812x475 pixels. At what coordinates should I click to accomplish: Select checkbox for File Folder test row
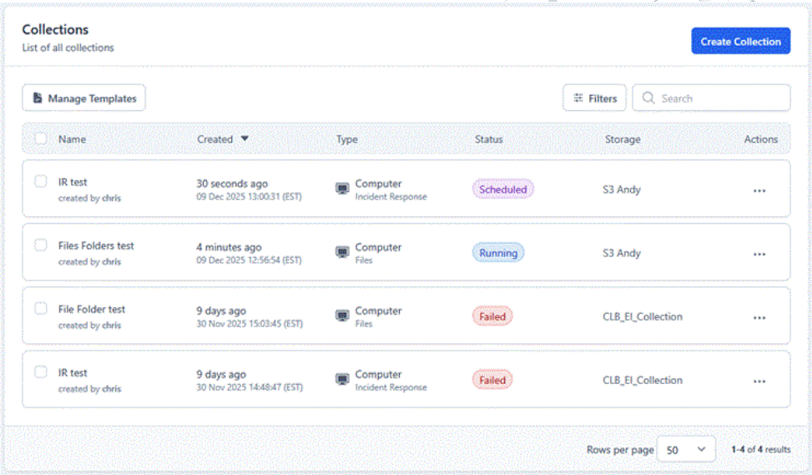[x=41, y=309]
